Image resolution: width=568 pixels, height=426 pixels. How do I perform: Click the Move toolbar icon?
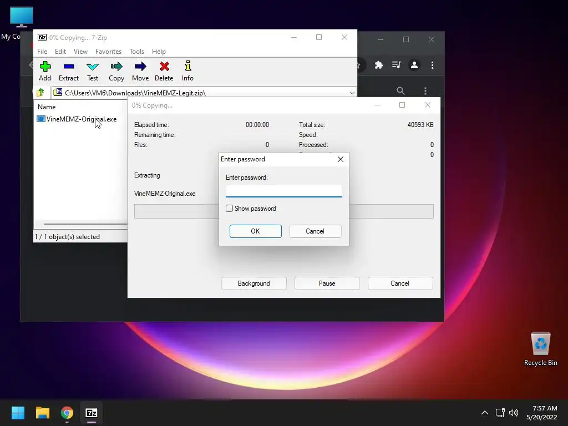pos(140,71)
